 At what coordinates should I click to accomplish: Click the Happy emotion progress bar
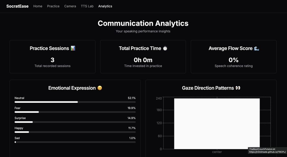pyautogui.click(x=75, y=132)
